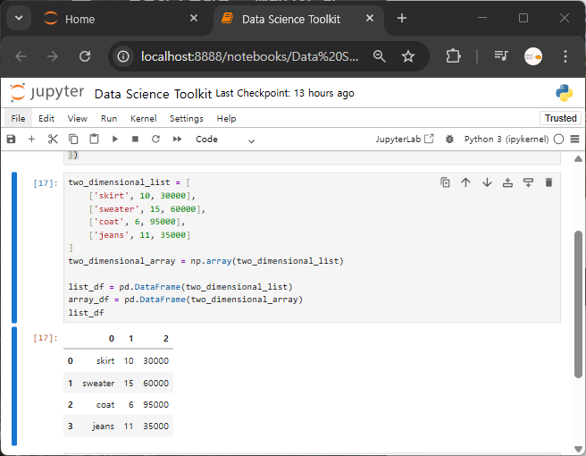Copy the selected cell from the toolbar
The height and width of the screenshot is (456, 586).
pyautogui.click(x=73, y=139)
